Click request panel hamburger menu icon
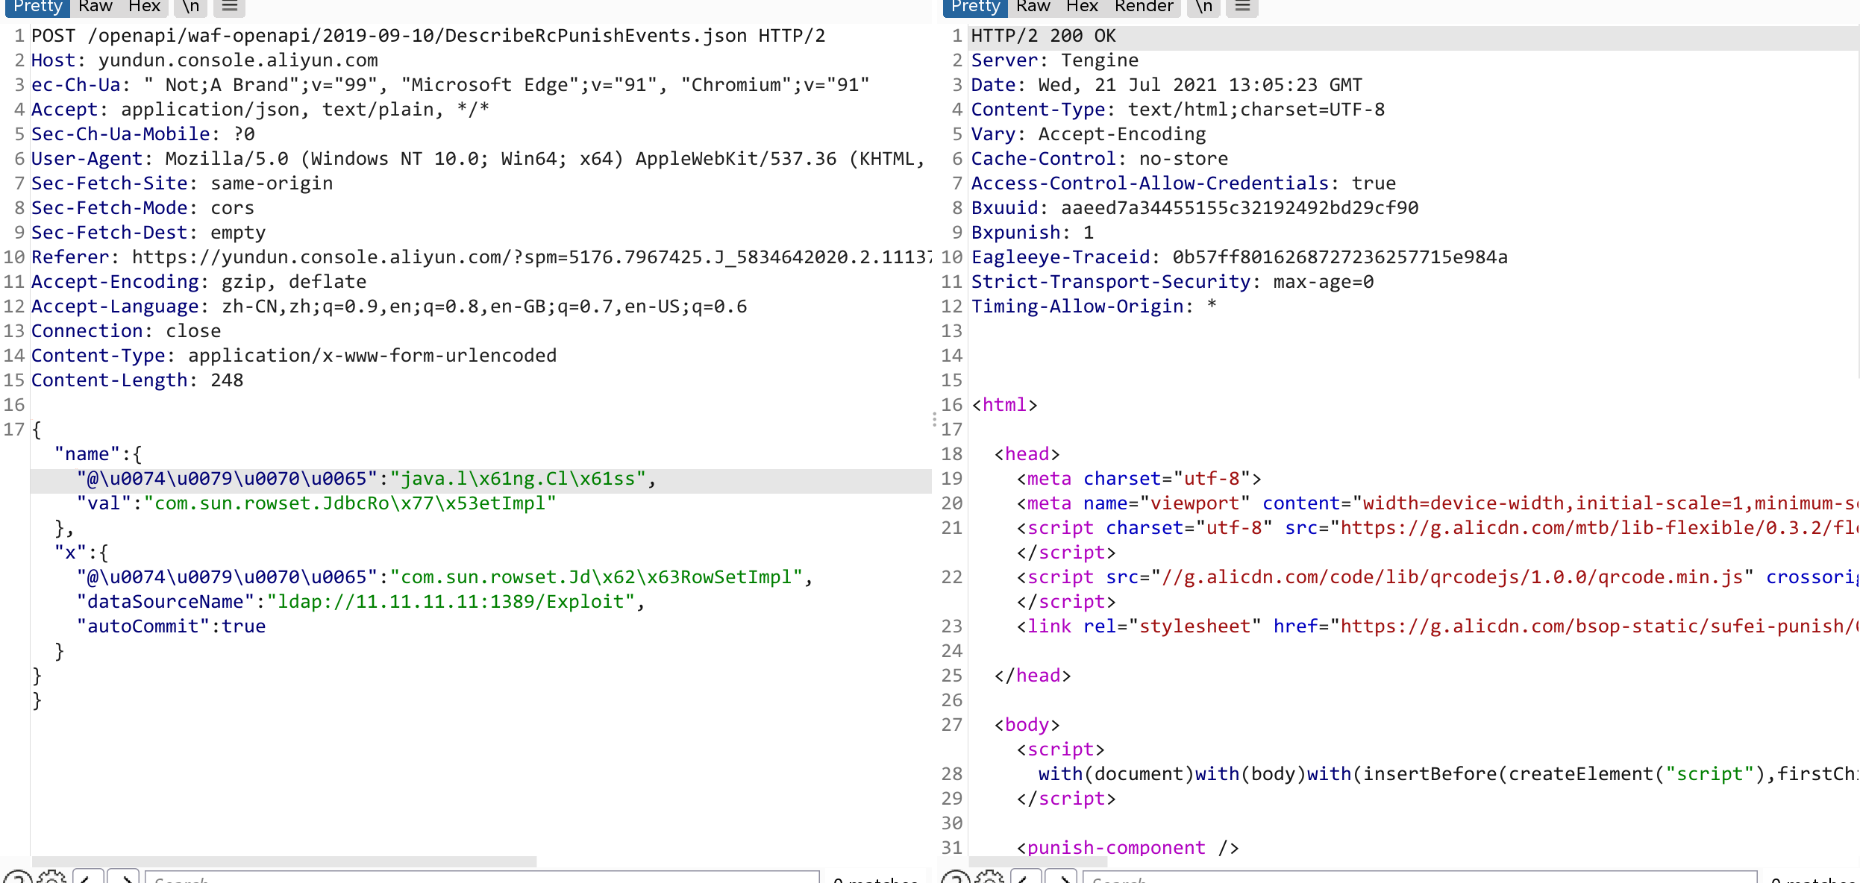 click(x=230, y=7)
